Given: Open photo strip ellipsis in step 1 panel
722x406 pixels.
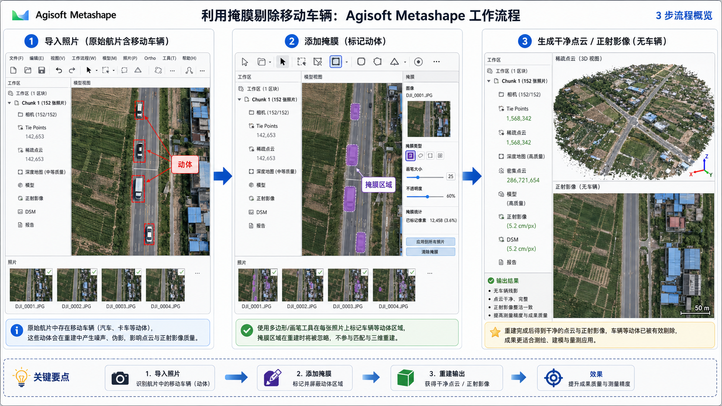Looking at the screenshot, I should pos(197,273).
